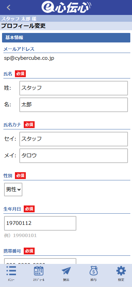Viewport: 132px width, 287px height.
Task: Focus the メイ kana field
Action: [x=74, y=156]
